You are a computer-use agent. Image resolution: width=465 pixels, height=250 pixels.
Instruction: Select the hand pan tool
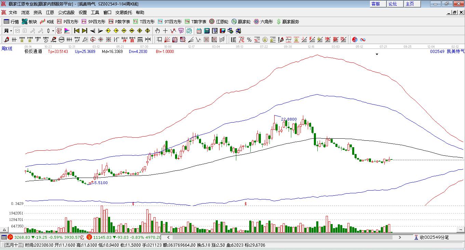158,31
